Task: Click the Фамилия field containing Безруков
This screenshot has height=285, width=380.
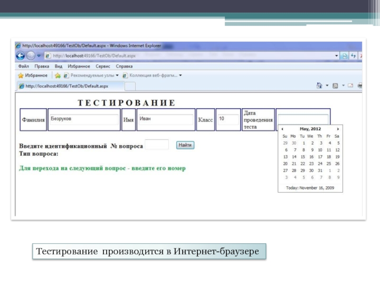Action: [x=84, y=119]
